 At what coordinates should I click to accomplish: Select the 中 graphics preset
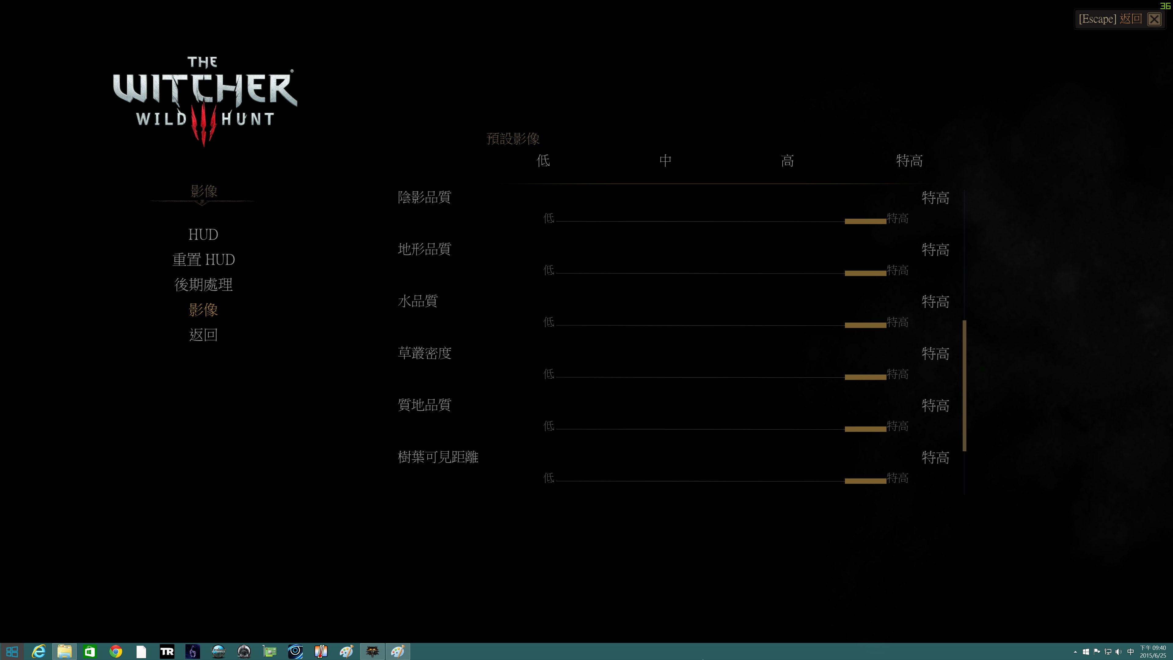pyautogui.click(x=665, y=160)
